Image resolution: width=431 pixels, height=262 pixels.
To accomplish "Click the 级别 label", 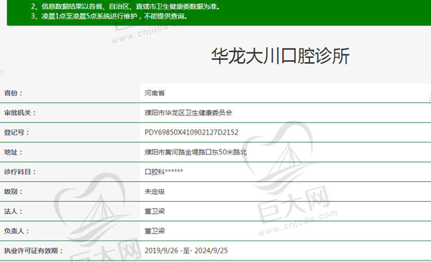I will [13, 192].
